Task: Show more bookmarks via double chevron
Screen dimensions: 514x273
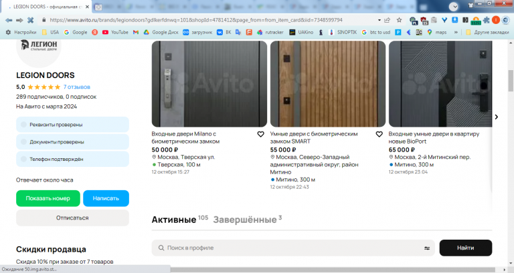Action: tap(456, 32)
